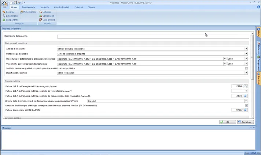This screenshot has height=155, width=261.
Task: Switch to the Zone termiche tab
Action: tap(29, 7)
